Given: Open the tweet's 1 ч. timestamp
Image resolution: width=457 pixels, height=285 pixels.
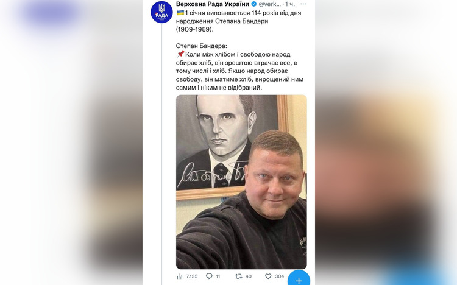Looking at the screenshot, I should (290, 4).
